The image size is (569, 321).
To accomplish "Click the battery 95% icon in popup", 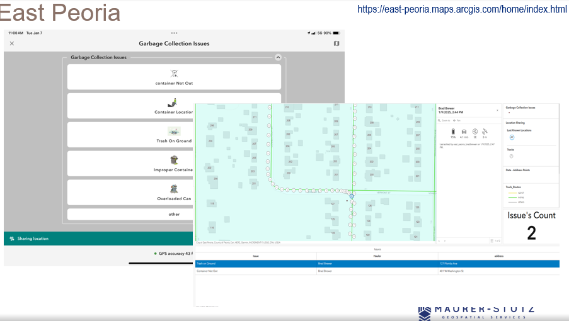I will [x=453, y=132].
